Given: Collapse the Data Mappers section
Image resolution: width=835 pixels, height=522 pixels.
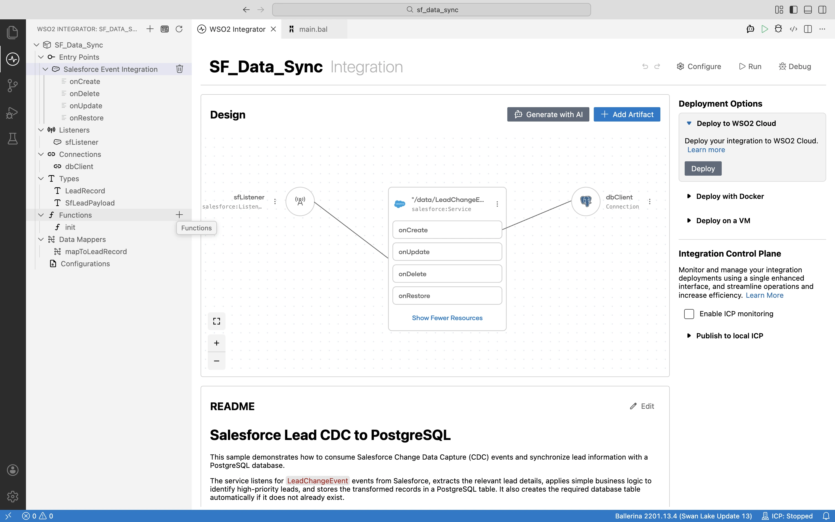Looking at the screenshot, I should coord(41,239).
